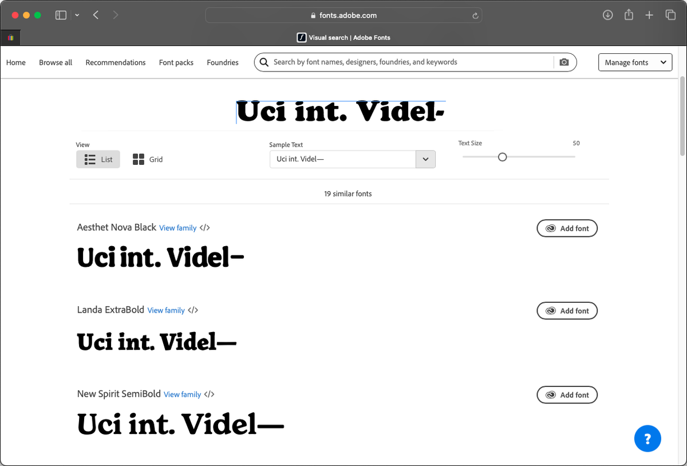
Task: Open View family for Aesthet Nova Black
Action: coord(177,227)
